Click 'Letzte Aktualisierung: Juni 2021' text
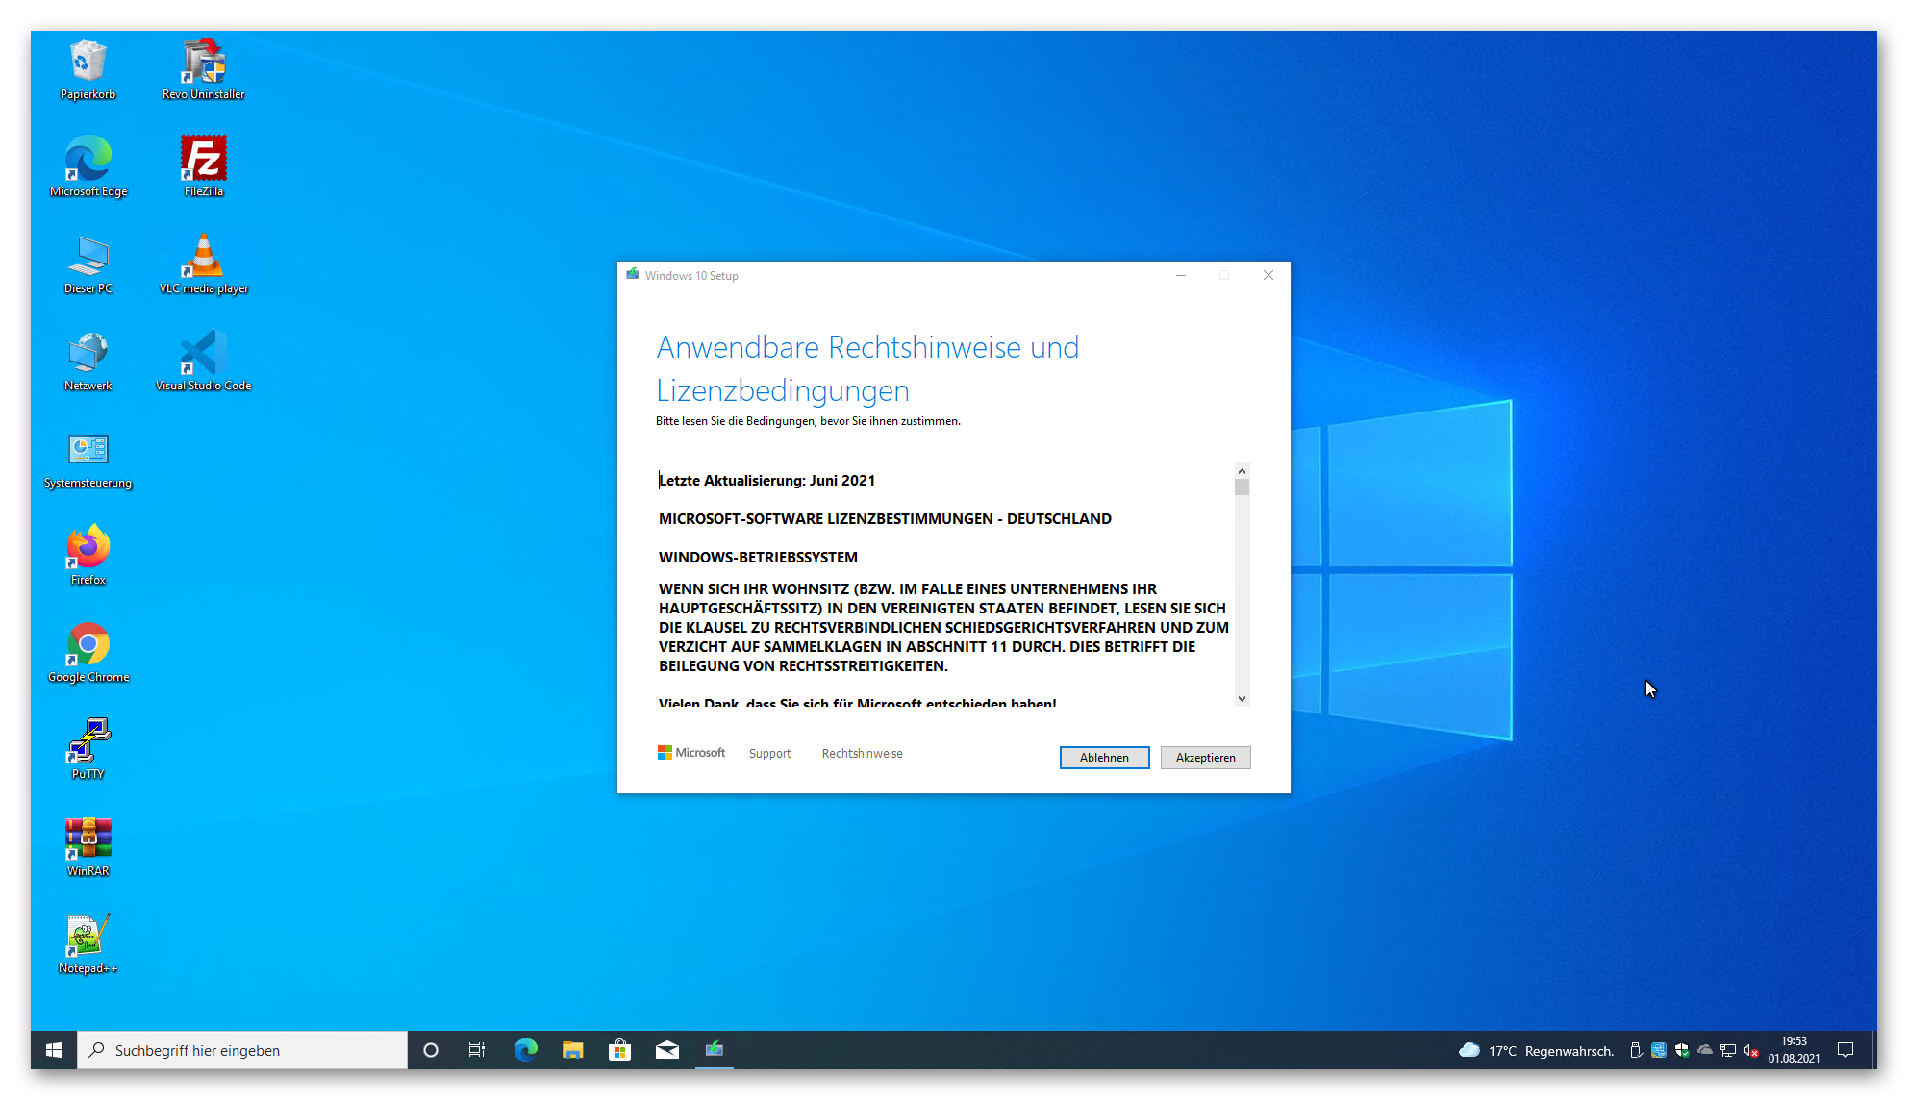Screen dimensions: 1908x1100 767,481
